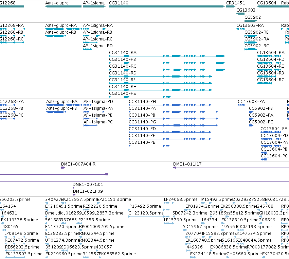
Task: Select protein label CG5902-PB
Action: (261, 108)
